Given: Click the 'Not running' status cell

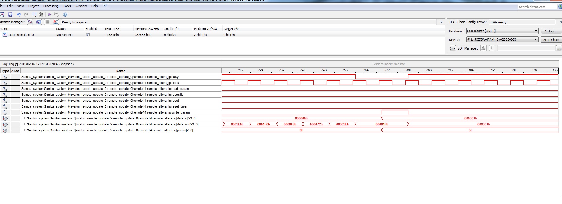Looking at the screenshot, I should (x=64, y=35).
